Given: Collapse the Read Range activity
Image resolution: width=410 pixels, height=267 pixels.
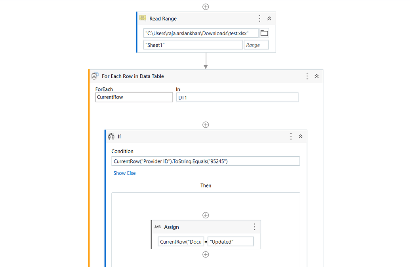Looking at the screenshot, I should (x=269, y=19).
